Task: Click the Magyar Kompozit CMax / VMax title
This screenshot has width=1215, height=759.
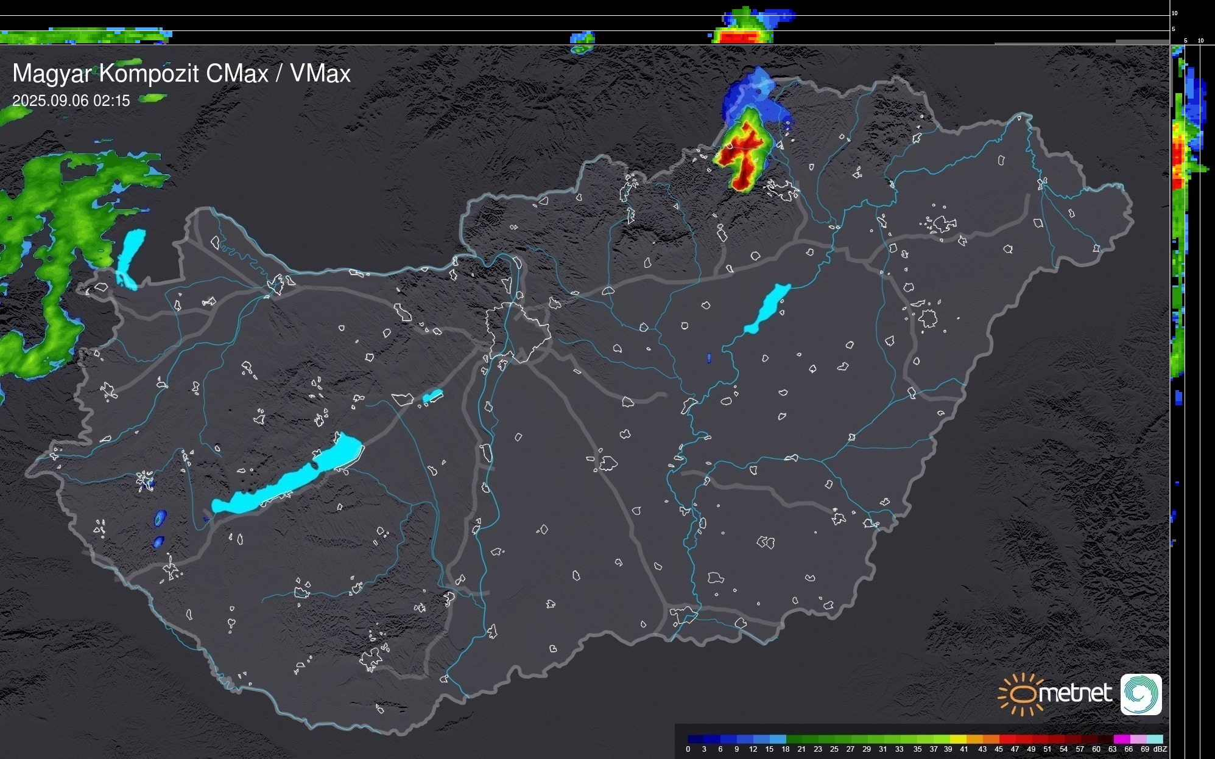Action: coord(181,74)
